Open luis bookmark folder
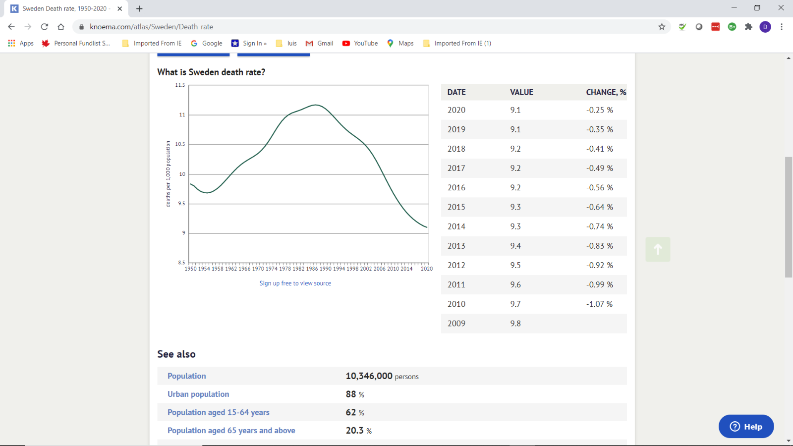Image resolution: width=793 pixels, height=446 pixels. coord(286,44)
